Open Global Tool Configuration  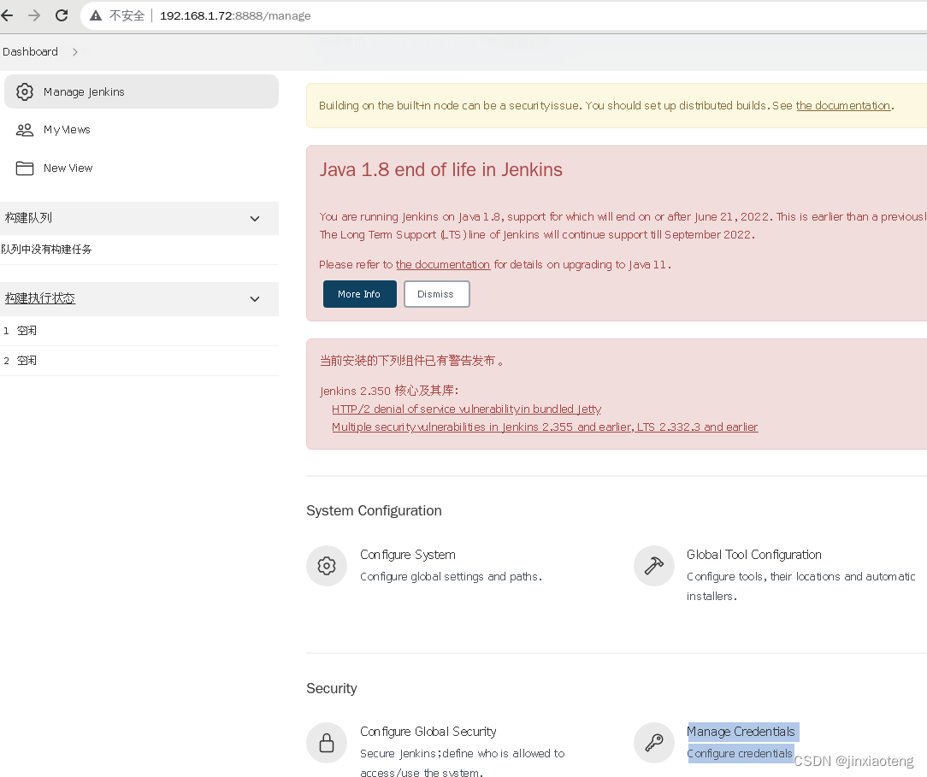tap(753, 554)
